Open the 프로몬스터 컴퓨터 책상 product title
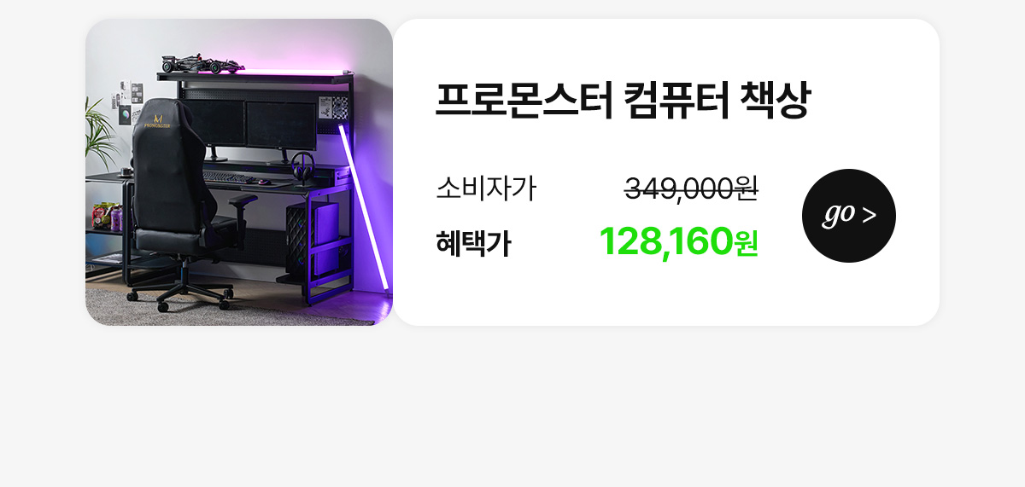Screen dimensions: 1025x487 [x=623, y=101]
